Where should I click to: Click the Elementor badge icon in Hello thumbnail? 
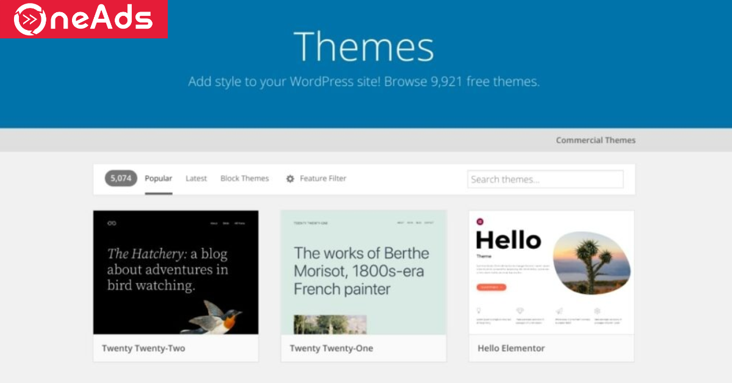click(x=480, y=221)
